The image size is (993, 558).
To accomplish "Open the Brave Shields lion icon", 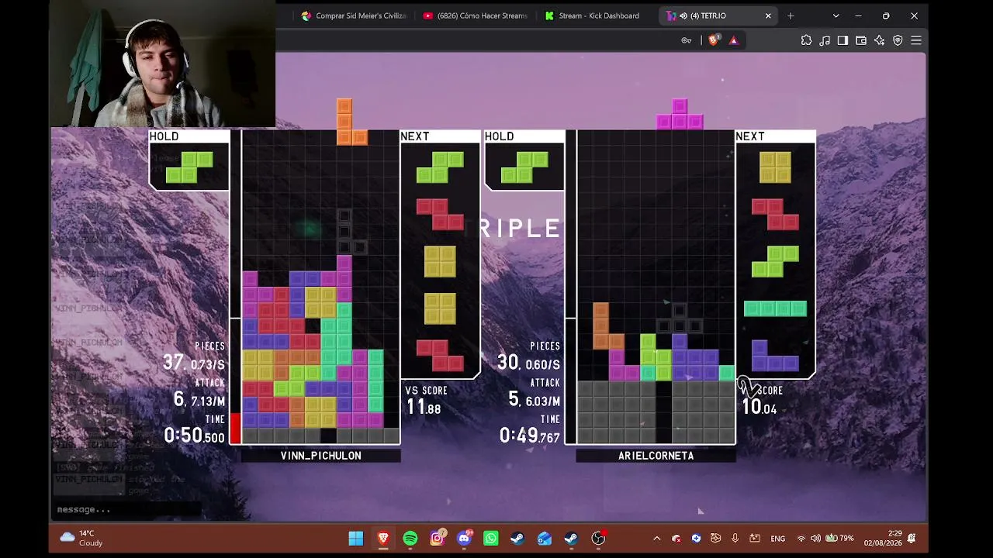I will pyautogui.click(x=714, y=40).
